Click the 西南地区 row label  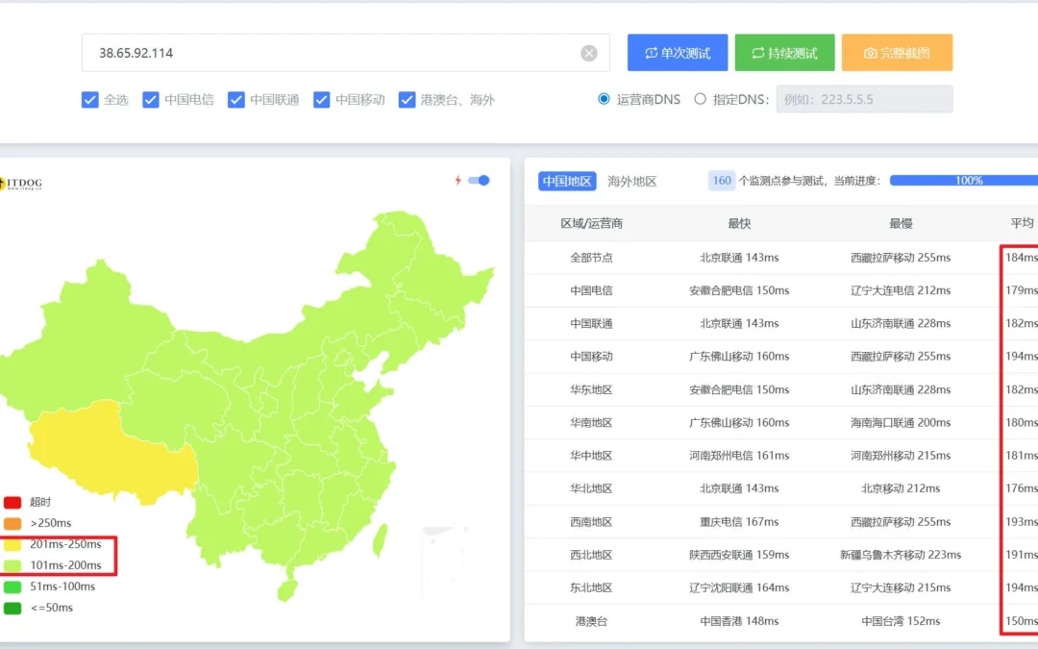pos(592,522)
